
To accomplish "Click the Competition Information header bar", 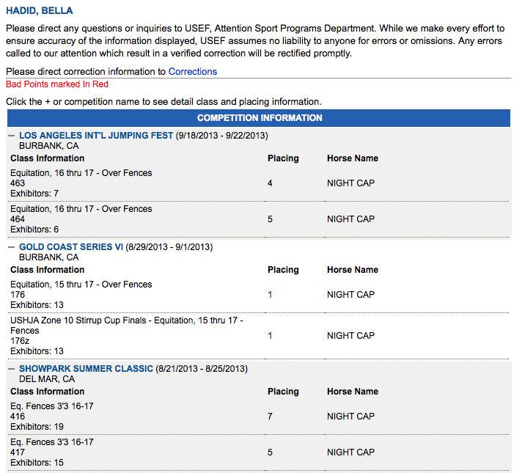I will click(x=259, y=118).
